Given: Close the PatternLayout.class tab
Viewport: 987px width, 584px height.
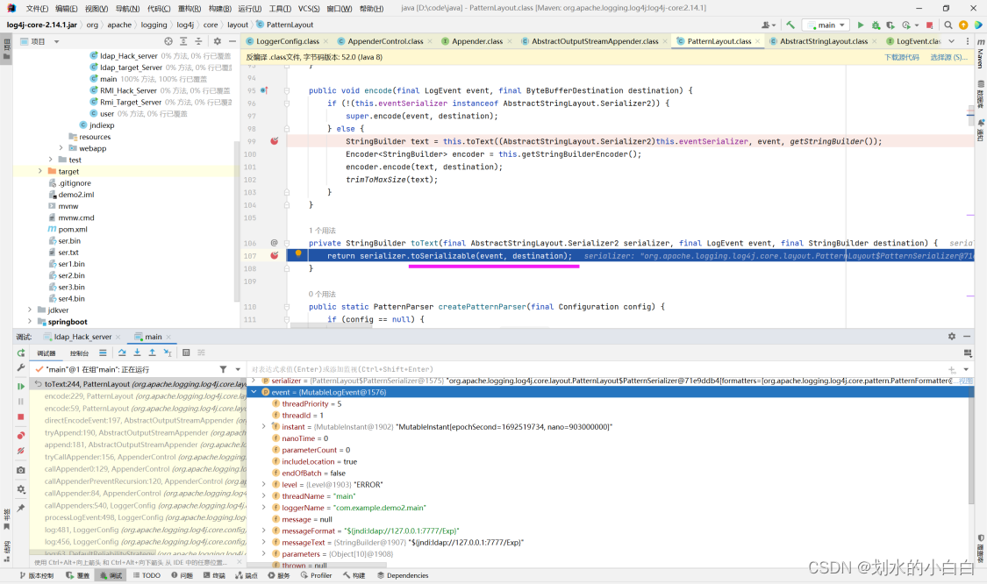Looking at the screenshot, I should 758,41.
